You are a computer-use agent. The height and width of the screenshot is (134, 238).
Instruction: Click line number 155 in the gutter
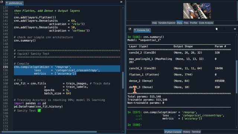pyautogui.click(x=5, y=67)
